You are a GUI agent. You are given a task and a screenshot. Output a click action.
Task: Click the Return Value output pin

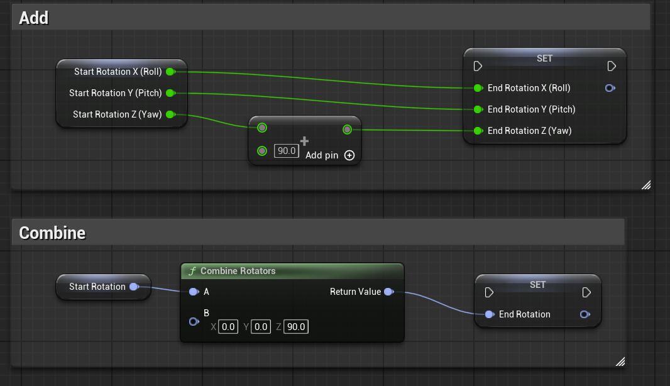[389, 292]
